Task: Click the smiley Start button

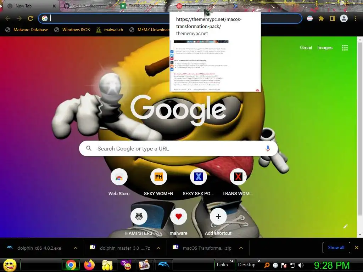Action: click(x=10, y=265)
